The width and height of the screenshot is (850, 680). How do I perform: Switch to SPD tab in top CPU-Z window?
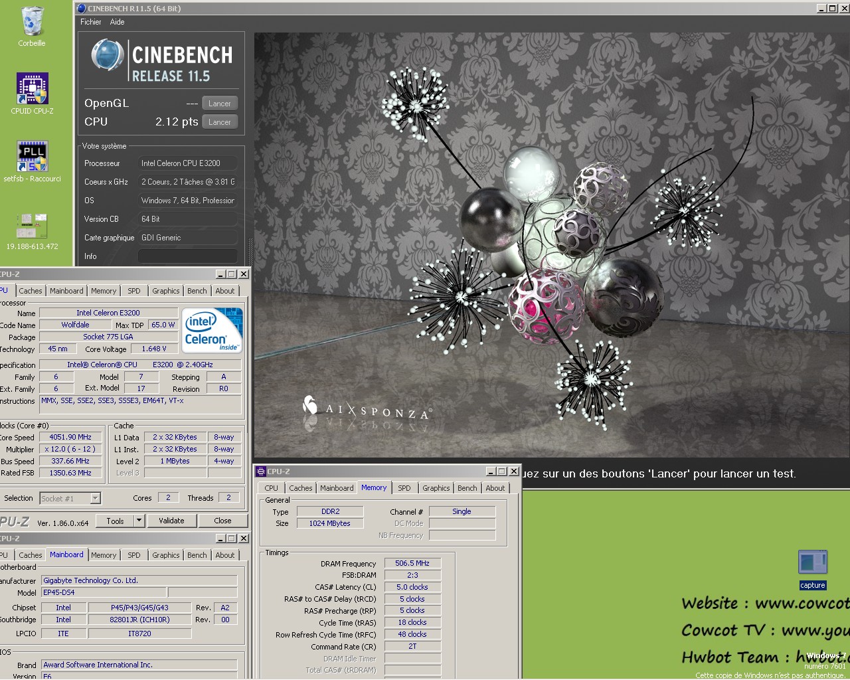tap(134, 291)
